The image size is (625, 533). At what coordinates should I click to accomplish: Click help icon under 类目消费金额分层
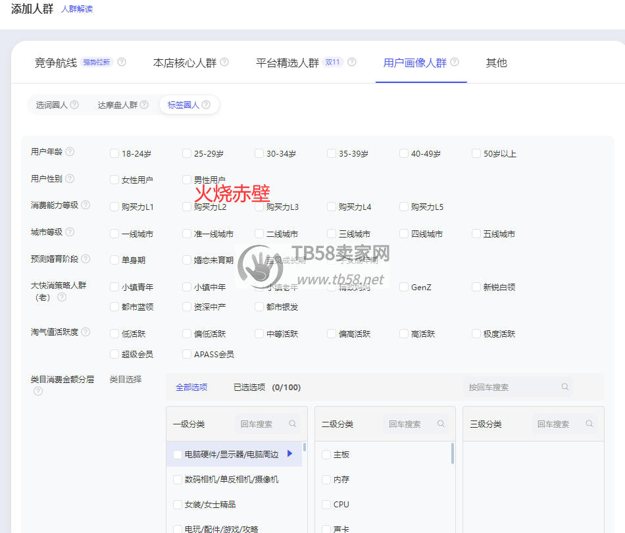click(38, 391)
